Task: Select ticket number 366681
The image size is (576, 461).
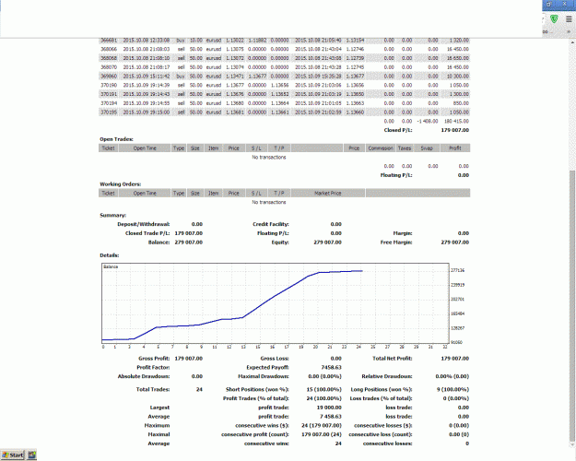Action: coord(109,40)
